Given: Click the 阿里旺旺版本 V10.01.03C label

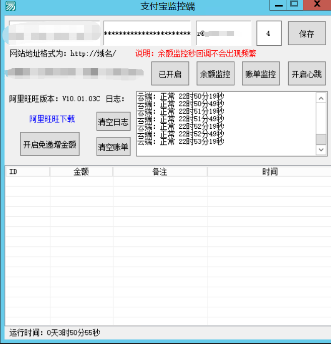Looking at the screenshot, I should click(54, 99).
